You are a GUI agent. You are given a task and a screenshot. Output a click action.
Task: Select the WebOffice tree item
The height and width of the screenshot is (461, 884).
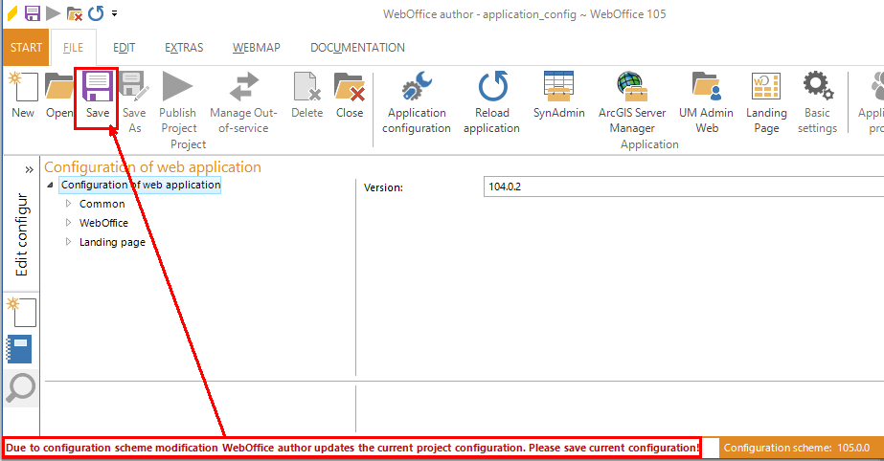[103, 223]
